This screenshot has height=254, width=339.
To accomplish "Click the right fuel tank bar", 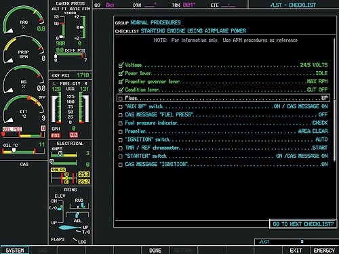I will pyautogui.click(x=83, y=108).
